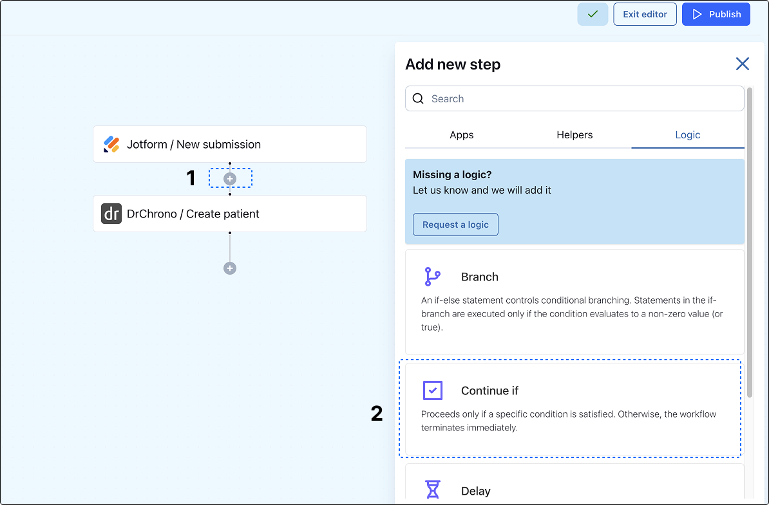Click the step panel vertical scrollbar
Viewport: 769px width, 505px height.
pos(749,244)
